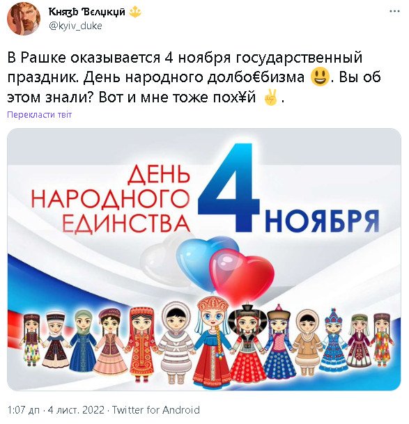The image size is (409, 424).
Task: Click the victory hand emoji in tweet
Action: pos(270,97)
